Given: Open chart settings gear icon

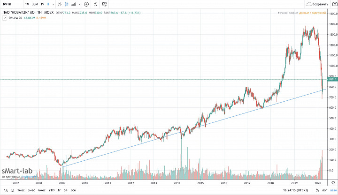Looking at the screenshot, I should (333, 183).
